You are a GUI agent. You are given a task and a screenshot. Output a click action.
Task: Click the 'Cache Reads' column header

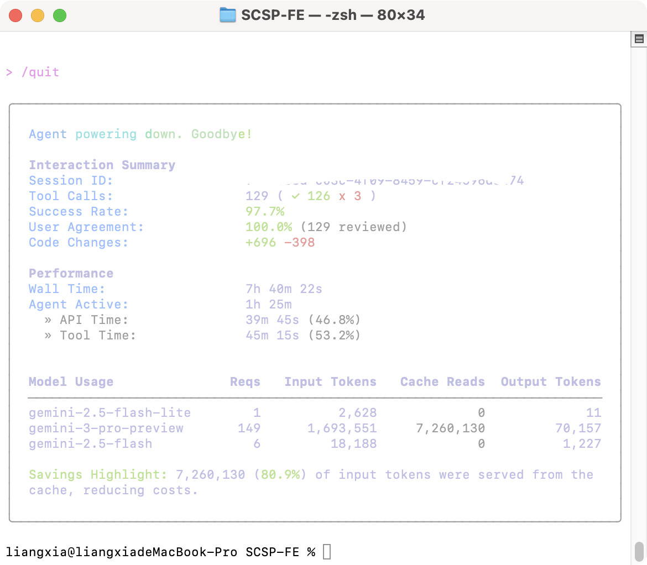442,382
